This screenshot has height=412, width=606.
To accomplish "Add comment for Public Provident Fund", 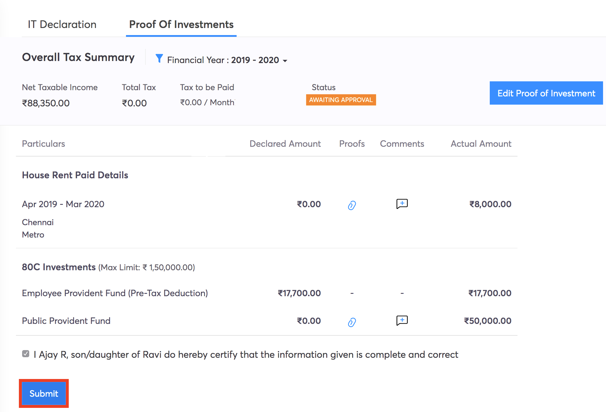I will 402,321.
